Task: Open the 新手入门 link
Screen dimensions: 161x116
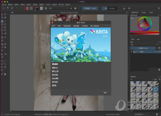Action: [55, 71]
